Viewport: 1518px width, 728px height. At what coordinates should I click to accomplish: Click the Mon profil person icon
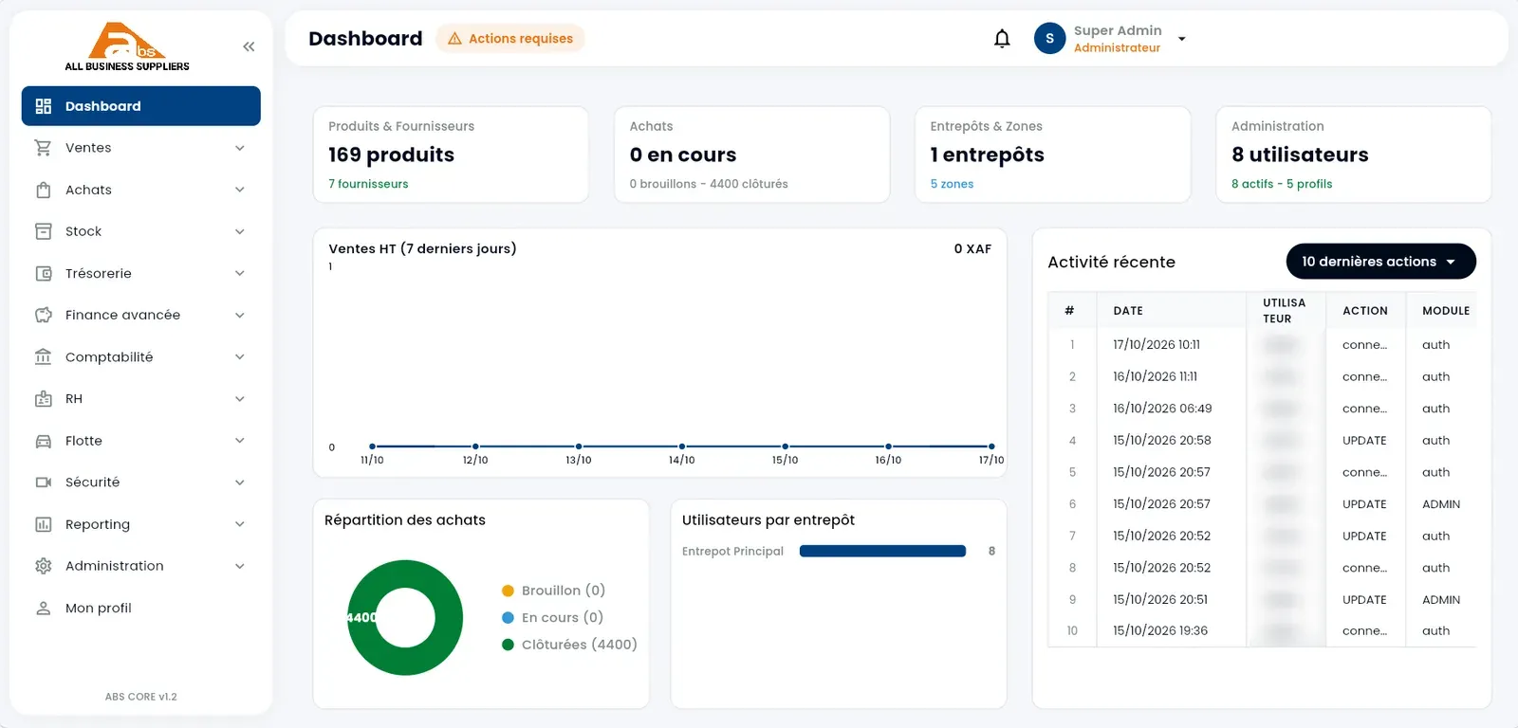coord(43,608)
